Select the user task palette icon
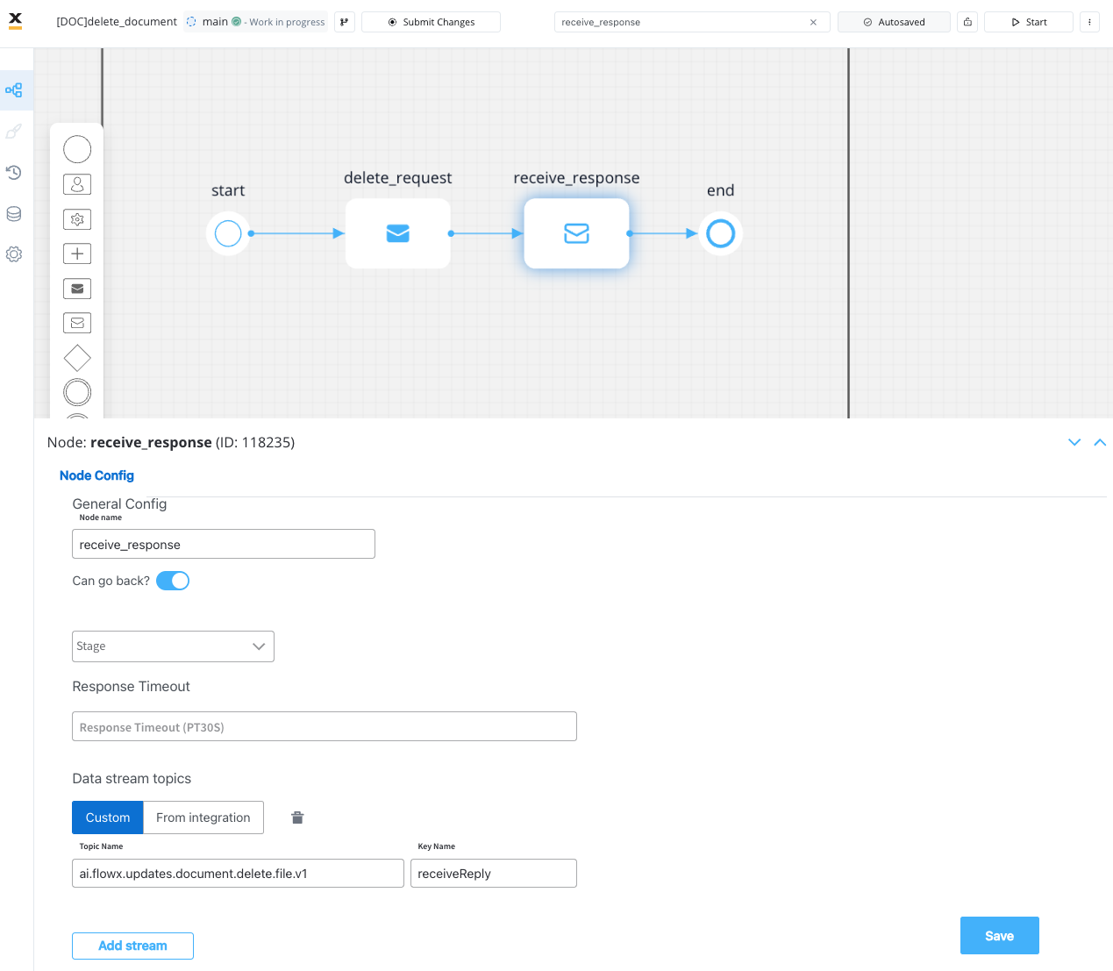This screenshot has height=971, width=1113. (x=77, y=184)
